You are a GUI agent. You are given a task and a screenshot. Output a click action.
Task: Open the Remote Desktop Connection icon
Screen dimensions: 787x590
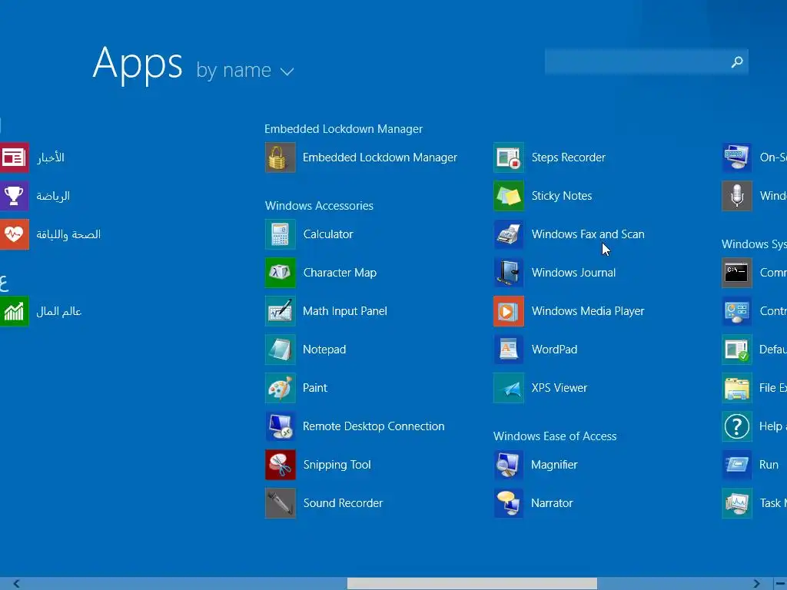(x=280, y=426)
